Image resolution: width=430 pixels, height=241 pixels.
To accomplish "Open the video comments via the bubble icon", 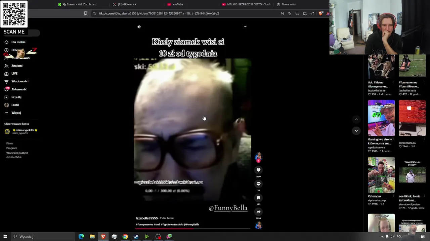I will [x=258, y=184].
